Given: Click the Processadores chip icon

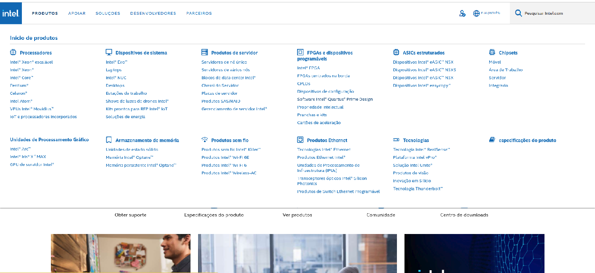Looking at the screenshot, I should (13, 52).
